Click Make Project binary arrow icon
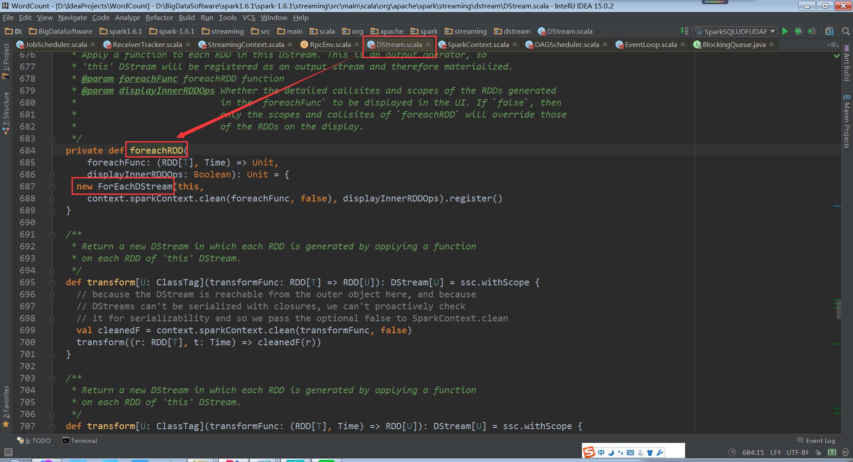The height and width of the screenshot is (462, 853). pos(685,31)
